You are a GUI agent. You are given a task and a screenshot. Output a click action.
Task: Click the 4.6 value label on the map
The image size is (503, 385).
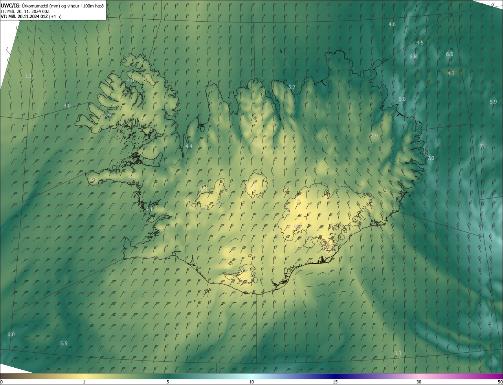click(x=392, y=24)
